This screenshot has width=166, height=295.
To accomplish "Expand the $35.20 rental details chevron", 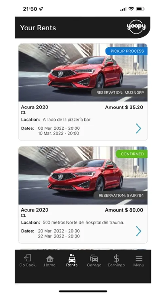I will (138, 128).
